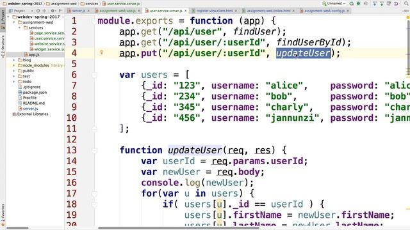Select README.md in the project tree

point(31,103)
